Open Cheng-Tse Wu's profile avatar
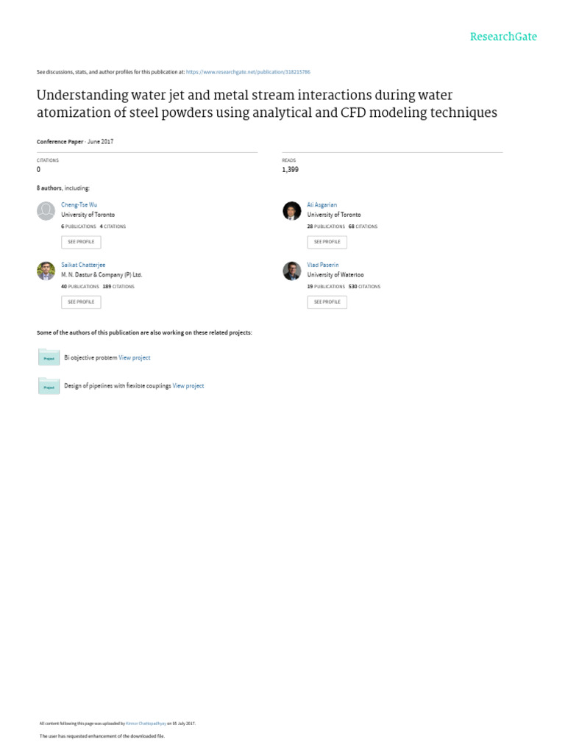 46,211
